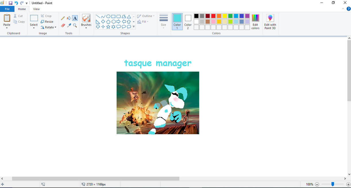
Task: Choose the Left arrow shape
Action: (x=124, y=22)
